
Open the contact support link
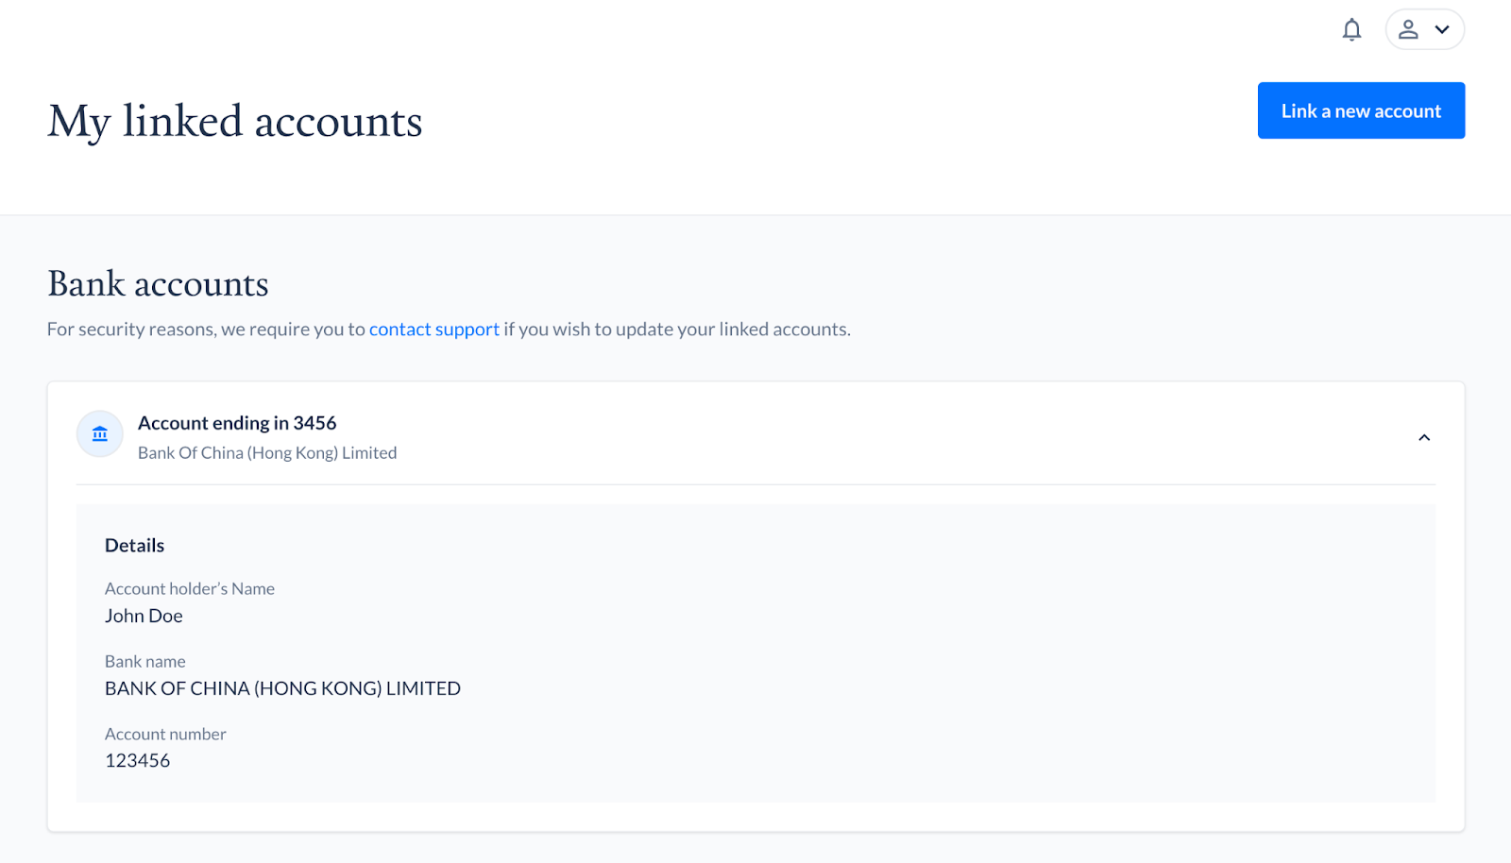433,330
